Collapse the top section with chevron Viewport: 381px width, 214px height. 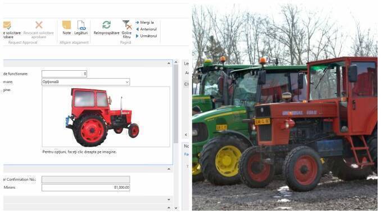(169, 63)
